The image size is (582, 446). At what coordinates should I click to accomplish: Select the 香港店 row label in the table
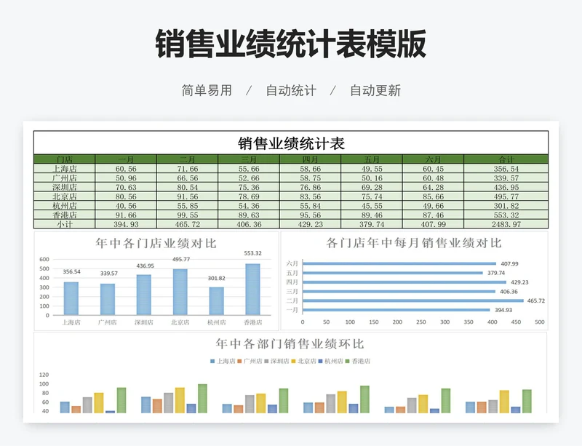[x=65, y=215]
